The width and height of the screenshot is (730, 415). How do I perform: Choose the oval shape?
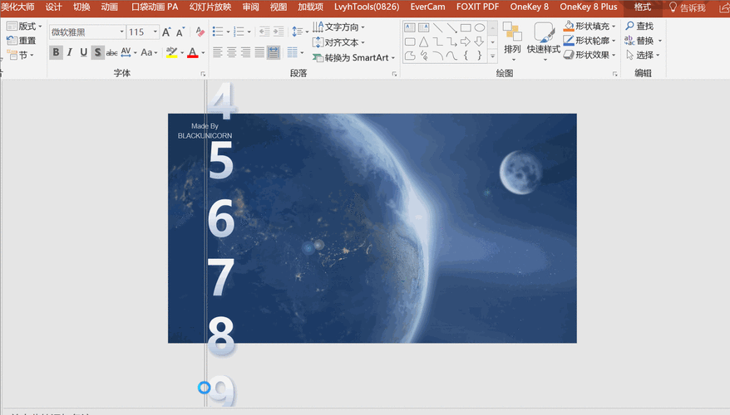point(480,27)
